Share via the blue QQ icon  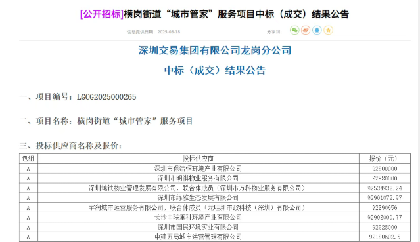pos(317,30)
